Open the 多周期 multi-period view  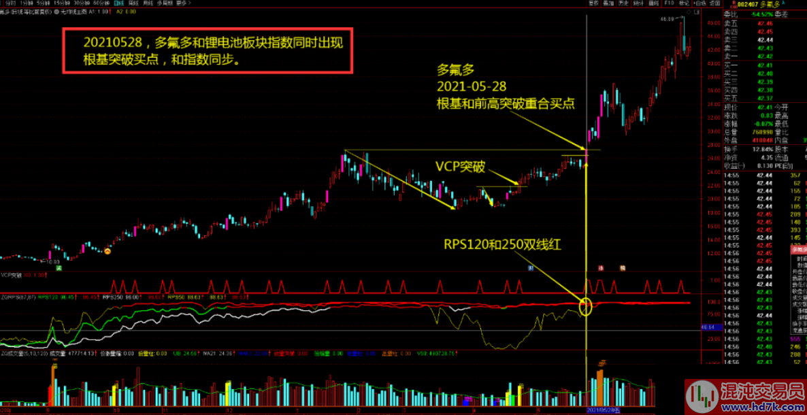(x=163, y=3)
